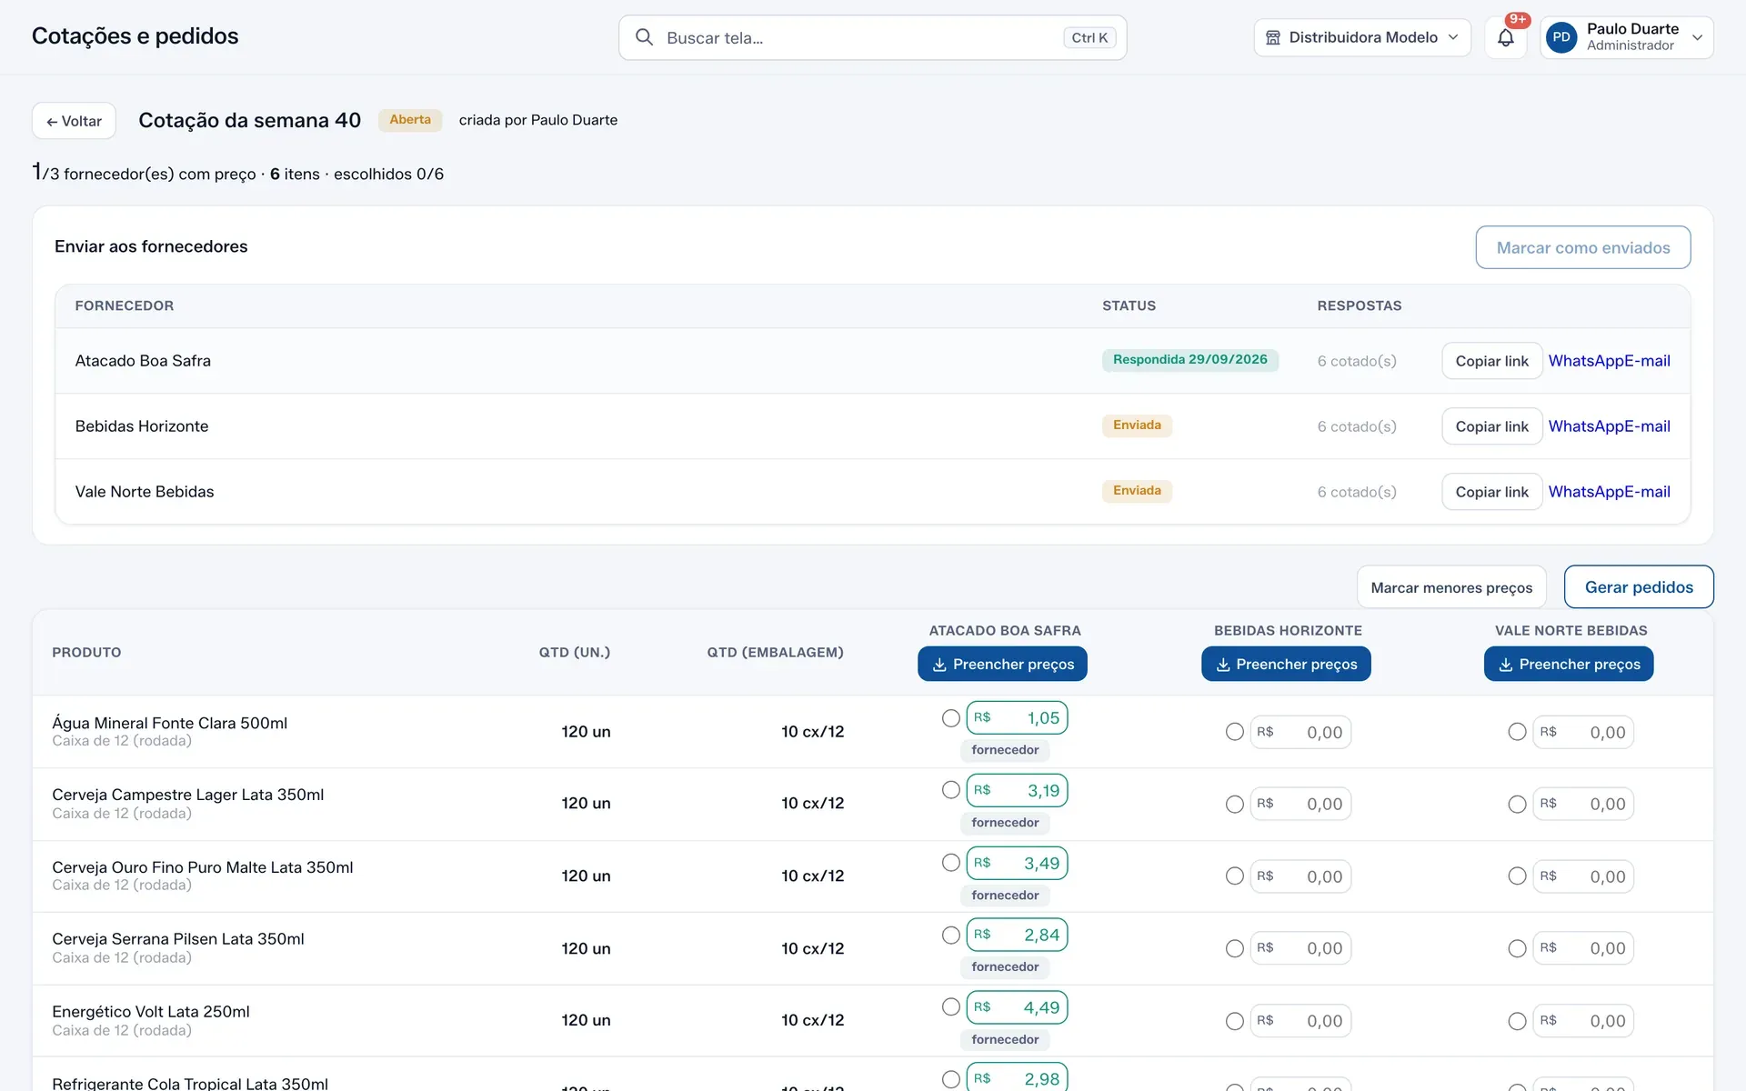Click the Energético Volt Lata 250ml product name
Viewport: 1746px width, 1091px height.
pyautogui.click(x=151, y=1012)
